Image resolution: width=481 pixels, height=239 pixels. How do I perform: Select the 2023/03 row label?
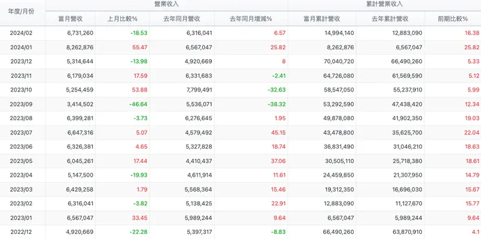(21, 190)
